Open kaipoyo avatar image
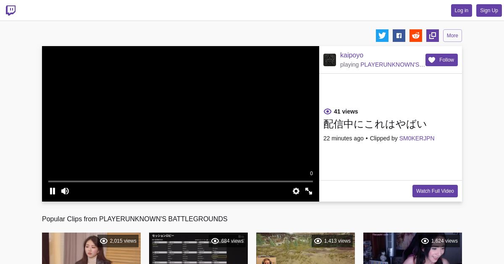Image resolution: width=504 pixels, height=264 pixels. pyautogui.click(x=330, y=60)
